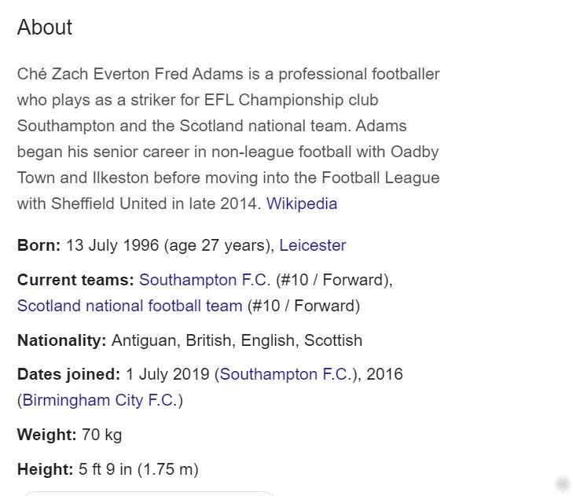Click the 70 kg weight value
This screenshot has height=496, width=573.
102,435
